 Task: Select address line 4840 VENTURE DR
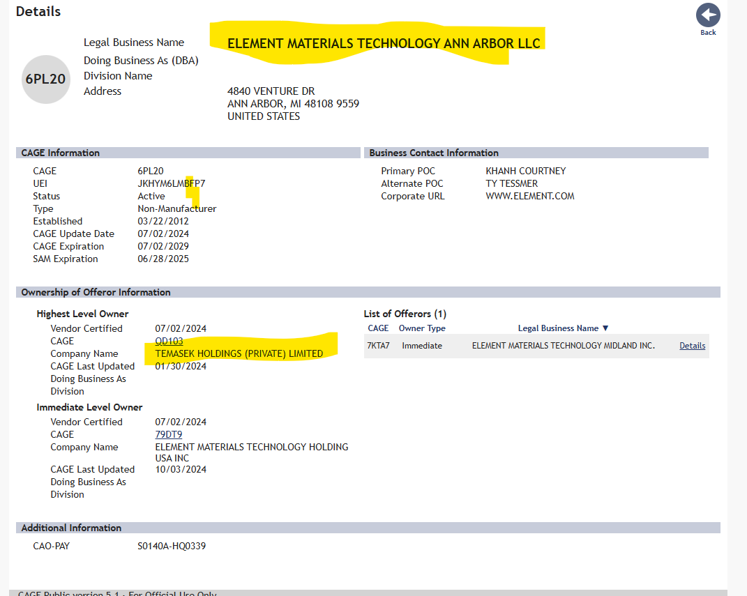271,91
